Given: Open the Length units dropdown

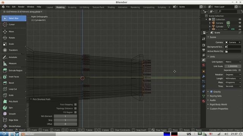Looking at the screenshot, I should pyautogui.click(x=233, y=79).
